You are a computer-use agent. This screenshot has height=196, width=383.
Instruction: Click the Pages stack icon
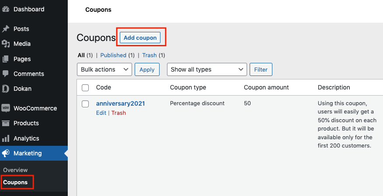point(6,59)
